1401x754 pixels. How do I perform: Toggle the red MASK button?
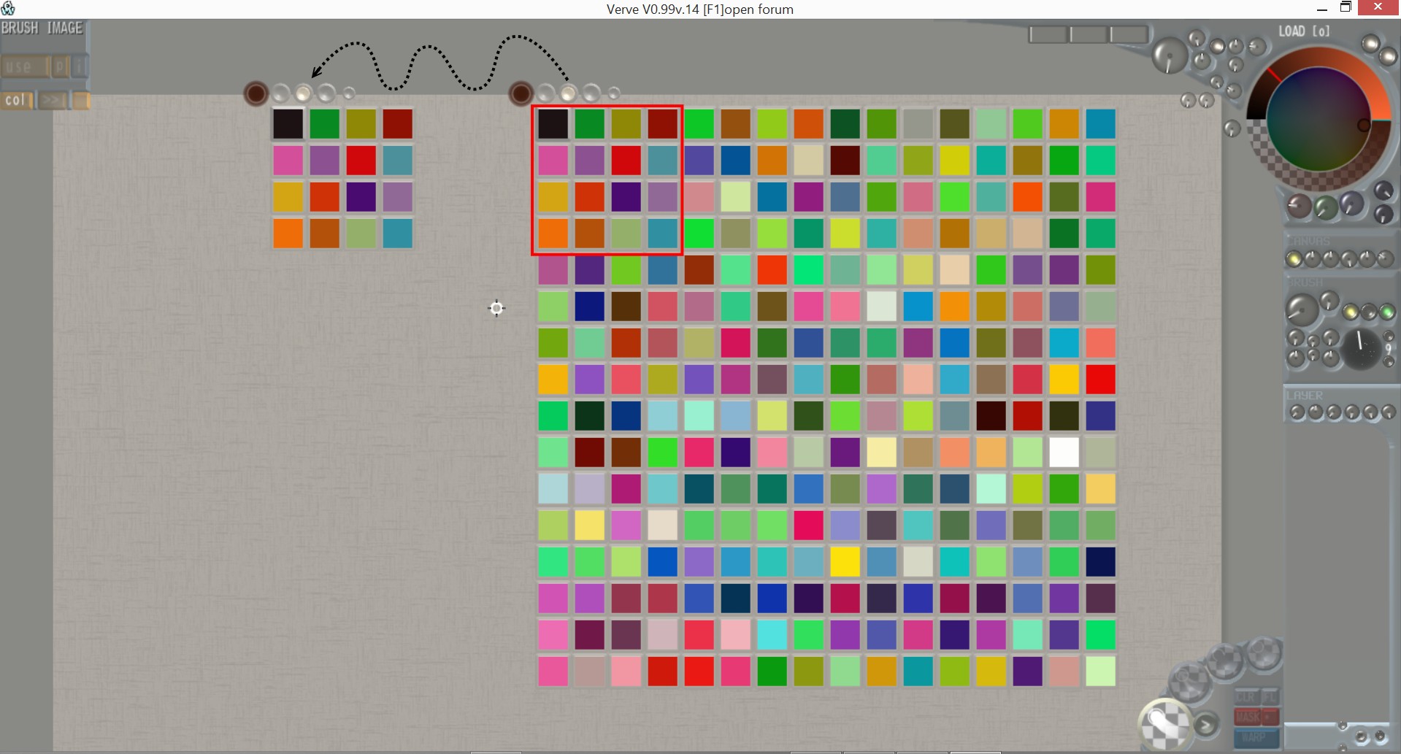pos(1248,718)
